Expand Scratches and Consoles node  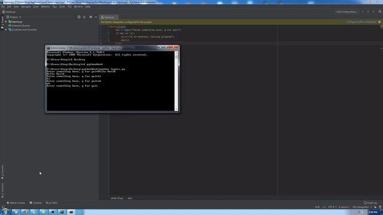(x=6, y=30)
